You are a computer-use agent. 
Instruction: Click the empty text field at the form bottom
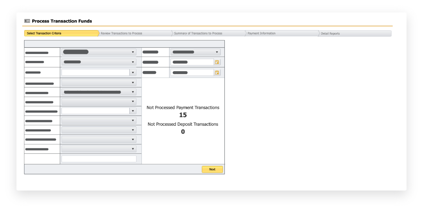pyautogui.click(x=99, y=158)
